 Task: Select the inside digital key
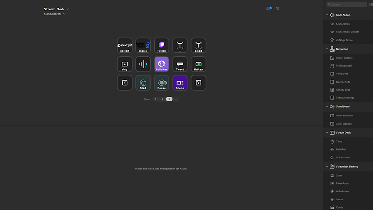click(x=143, y=45)
